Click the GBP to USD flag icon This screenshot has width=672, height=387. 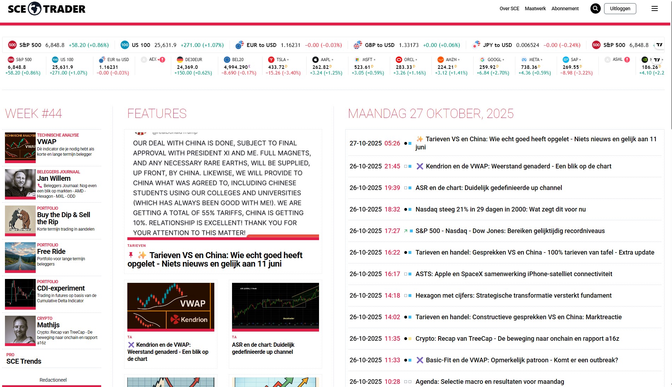[358, 45]
